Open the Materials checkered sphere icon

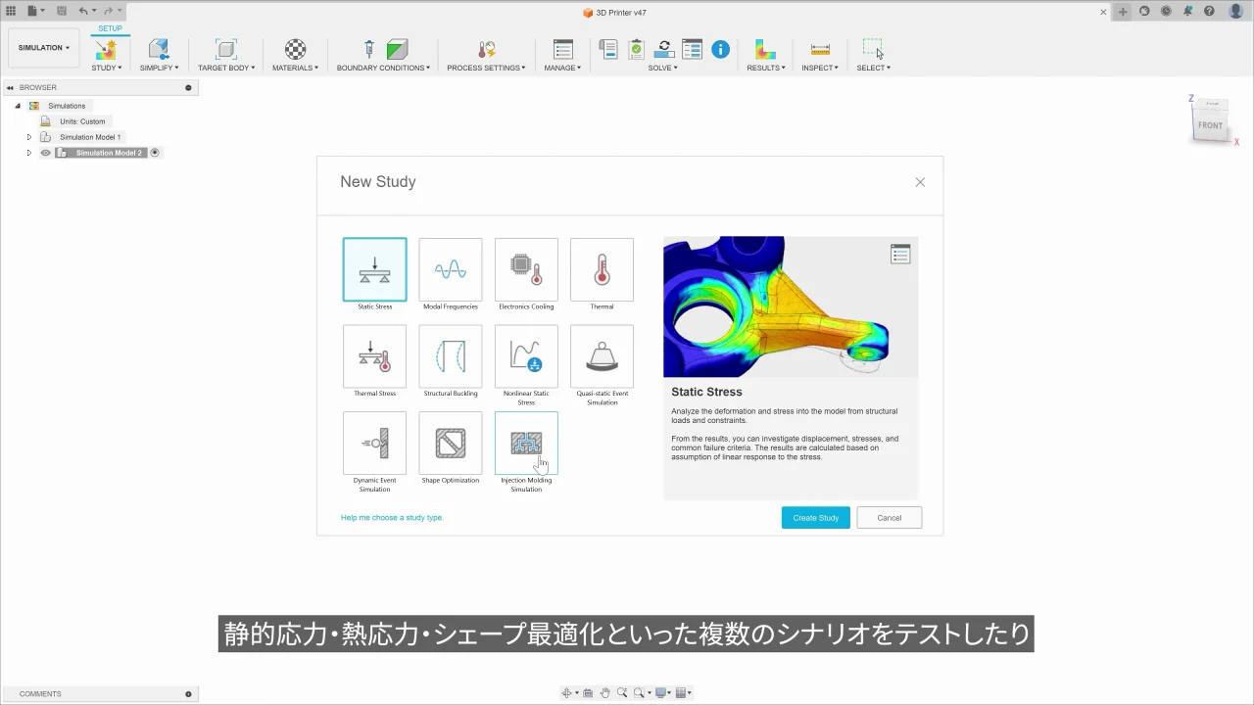[295, 49]
